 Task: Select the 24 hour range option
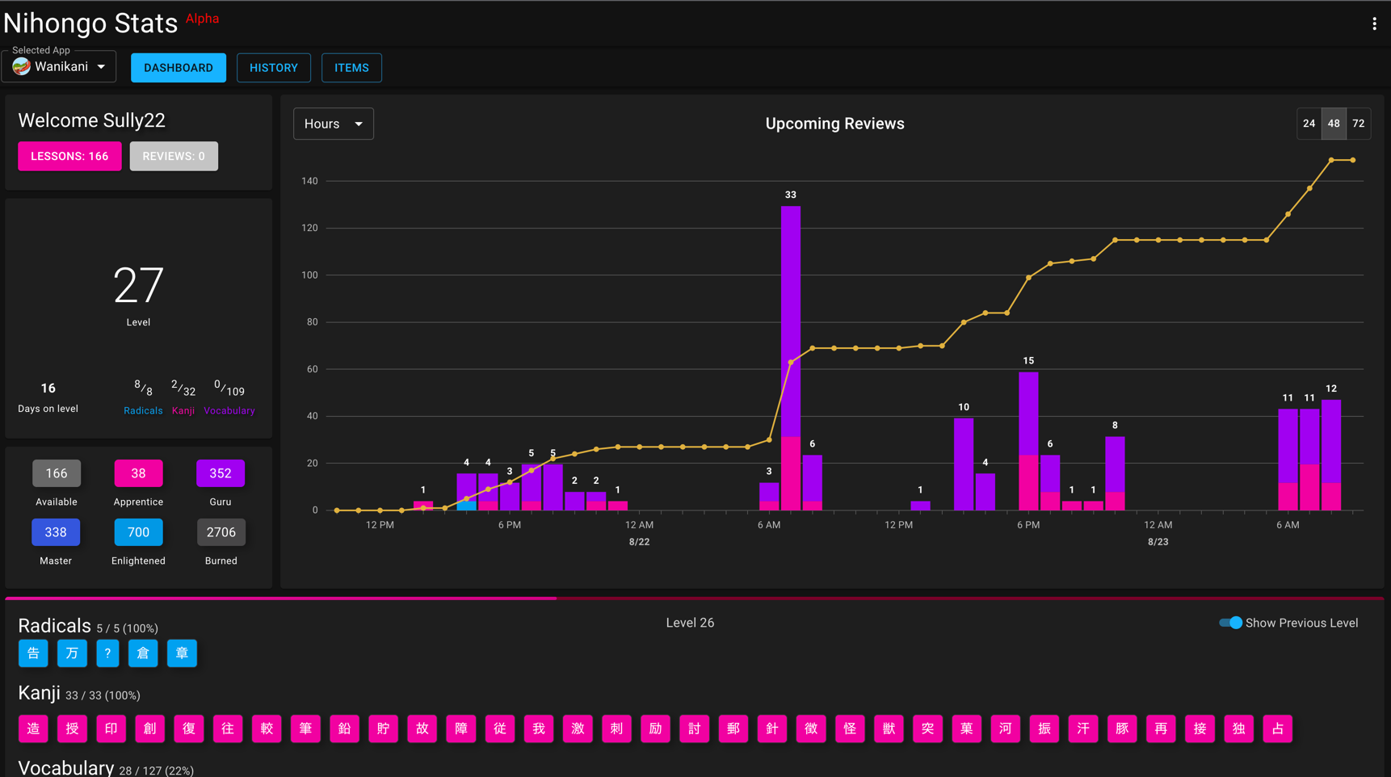pyautogui.click(x=1309, y=124)
